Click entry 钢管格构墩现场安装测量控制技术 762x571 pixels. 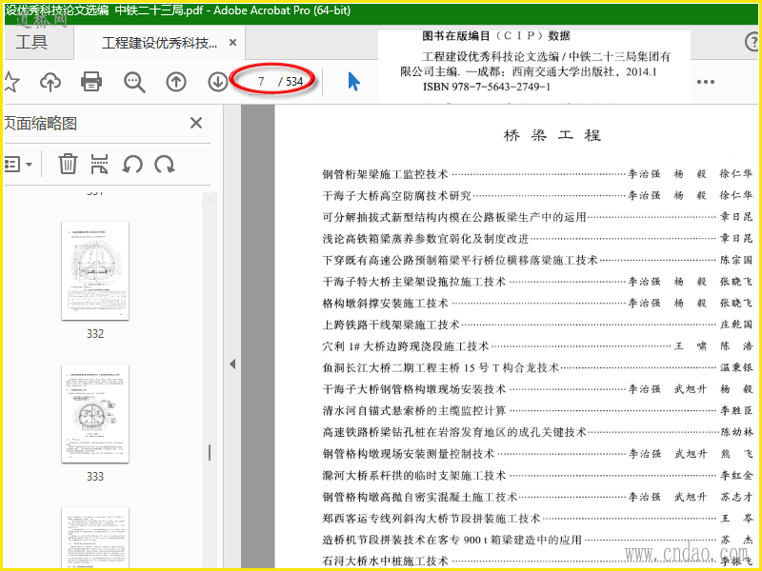click(409, 454)
